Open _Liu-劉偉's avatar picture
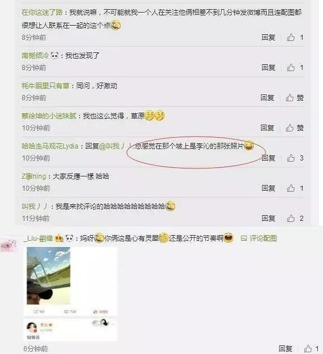 pyautogui.click(x=9, y=244)
